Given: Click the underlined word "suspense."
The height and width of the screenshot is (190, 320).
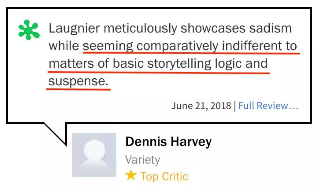Looking at the screenshot, I should click(x=78, y=81).
